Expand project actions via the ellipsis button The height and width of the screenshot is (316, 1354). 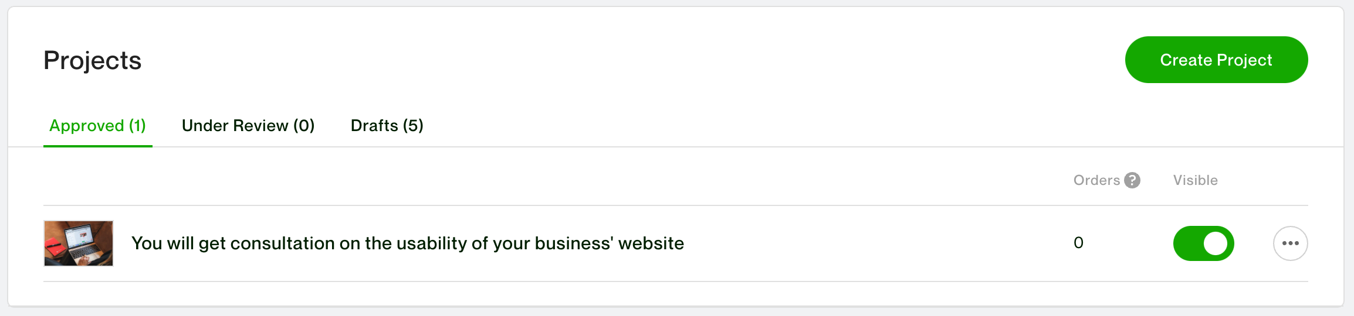(x=1290, y=243)
